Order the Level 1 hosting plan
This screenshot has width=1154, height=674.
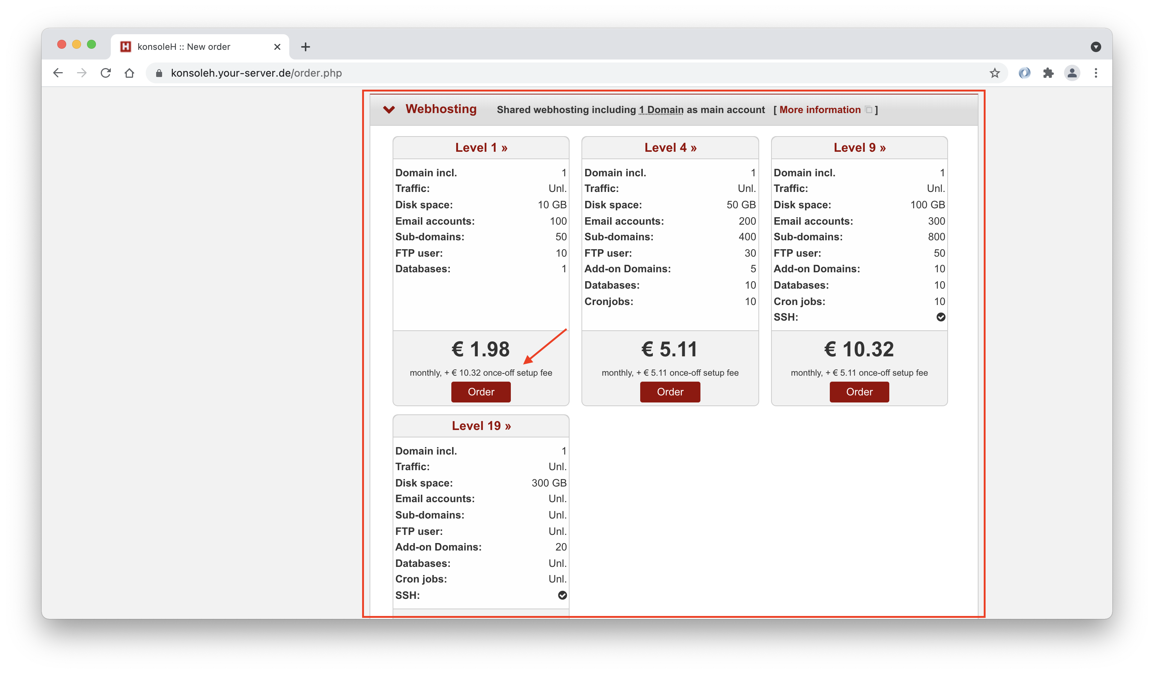point(481,392)
